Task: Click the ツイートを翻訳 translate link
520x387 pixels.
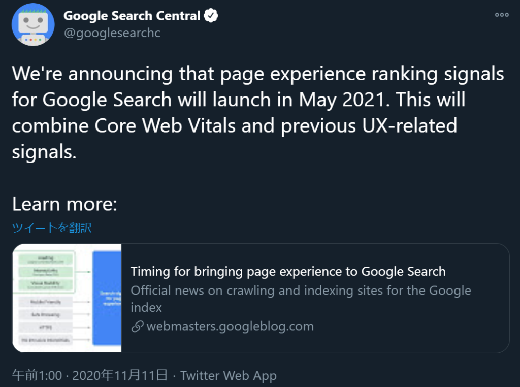Action: pyautogui.click(x=52, y=228)
